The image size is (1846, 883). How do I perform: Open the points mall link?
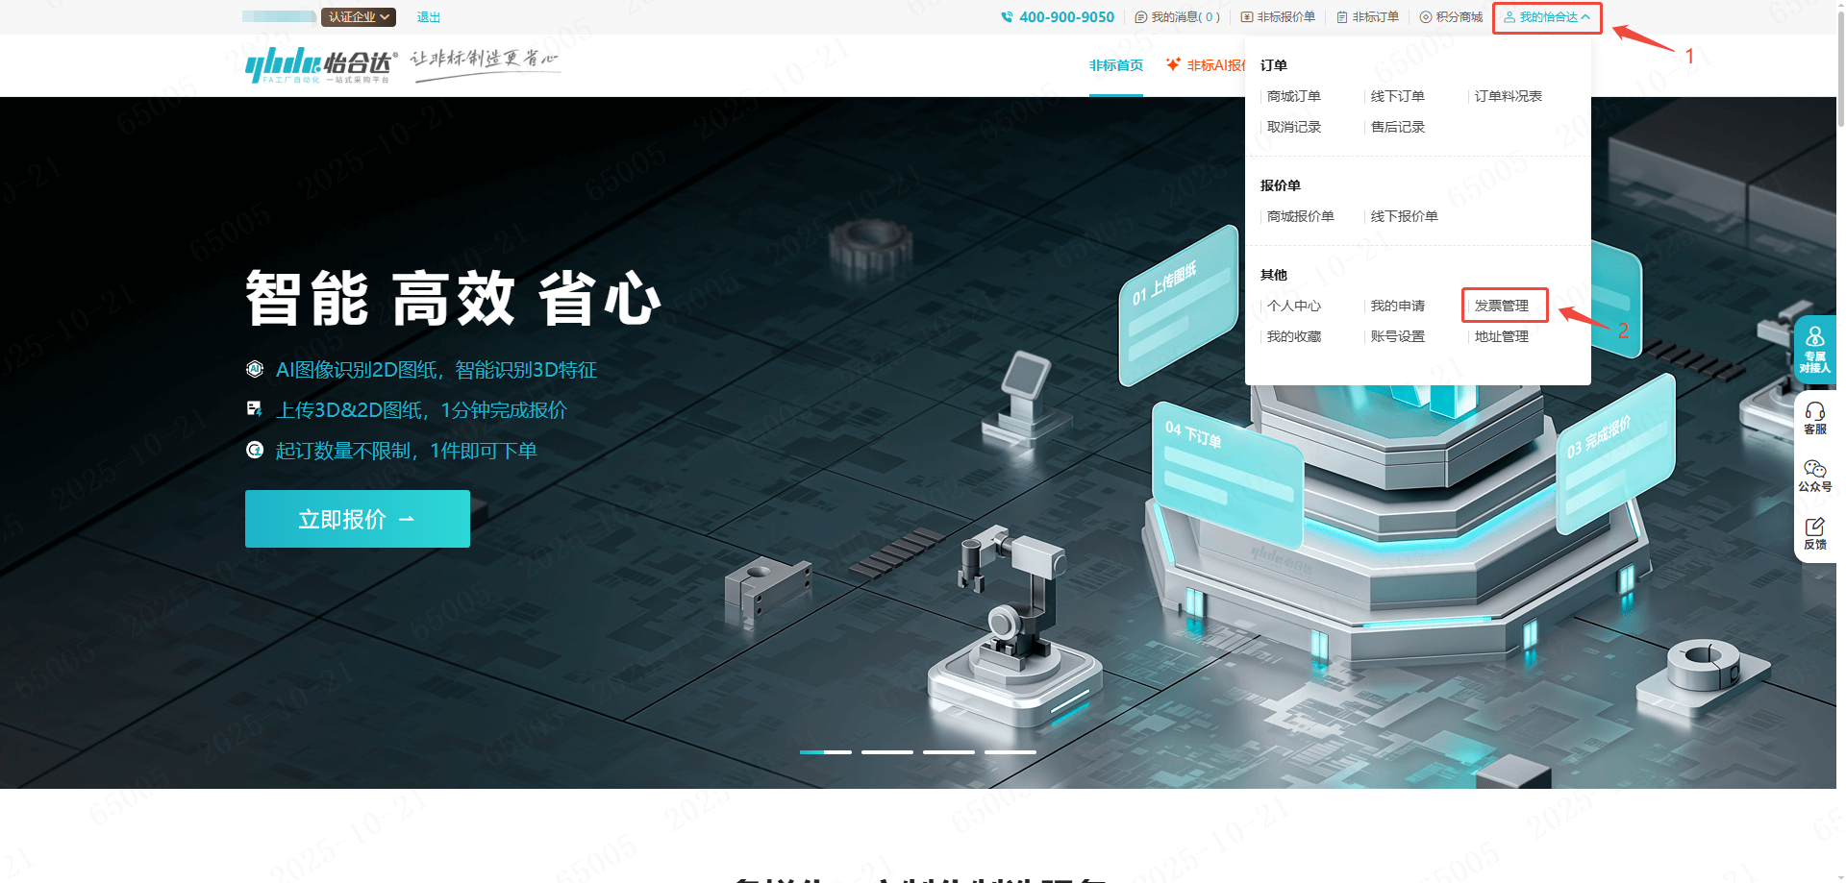(x=1452, y=17)
